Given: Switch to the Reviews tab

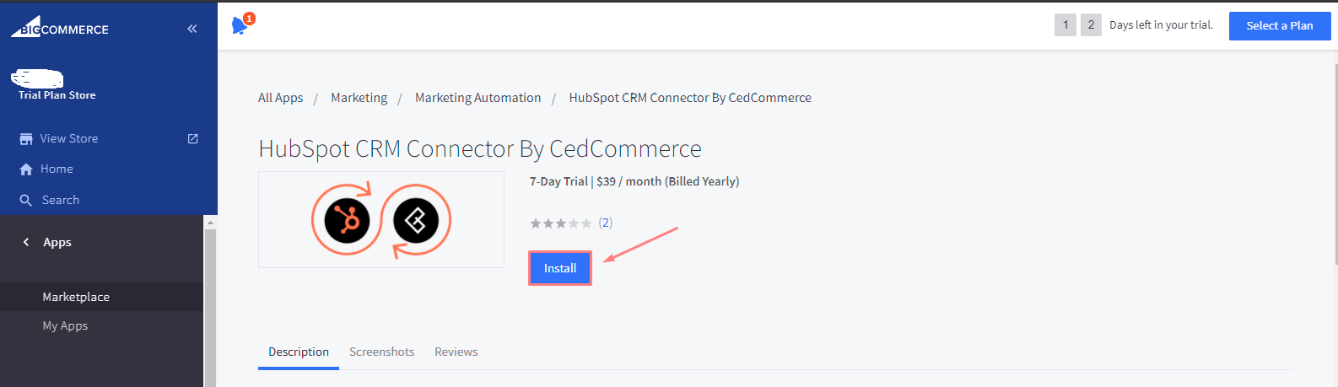Looking at the screenshot, I should [456, 352].
